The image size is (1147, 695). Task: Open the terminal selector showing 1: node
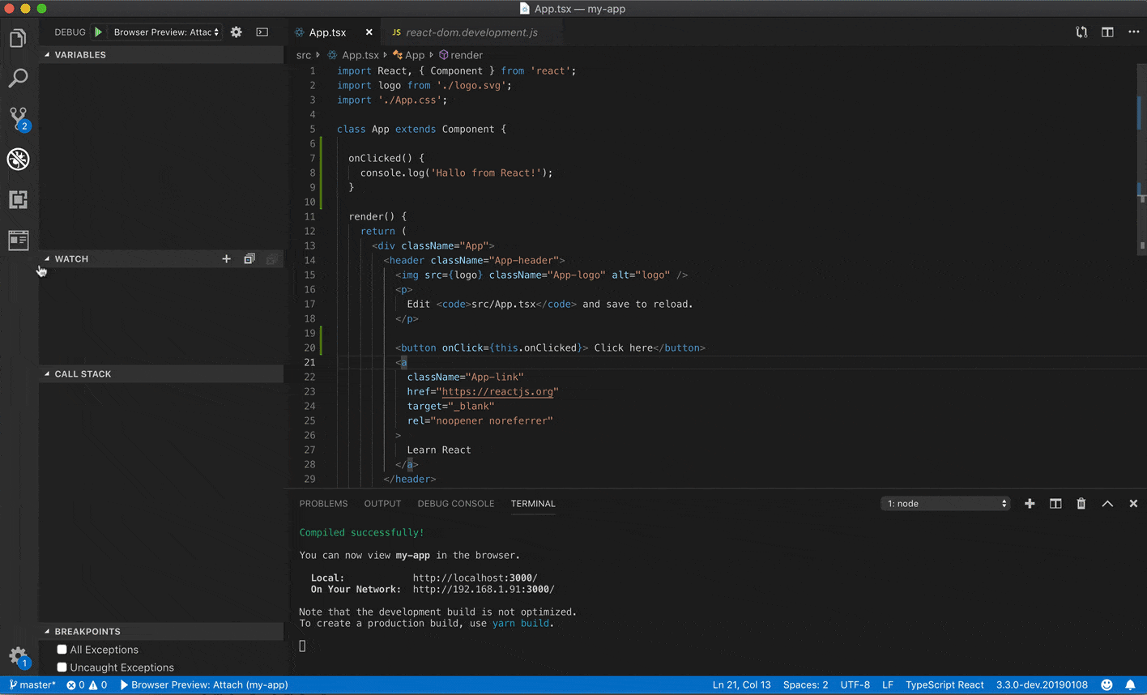[x=944, y=503]
